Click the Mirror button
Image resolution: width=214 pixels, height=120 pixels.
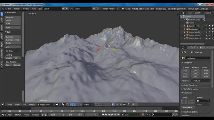click(13, 27)
